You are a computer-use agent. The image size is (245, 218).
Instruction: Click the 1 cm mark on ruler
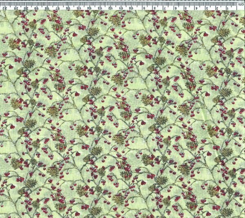click(227, 7)
